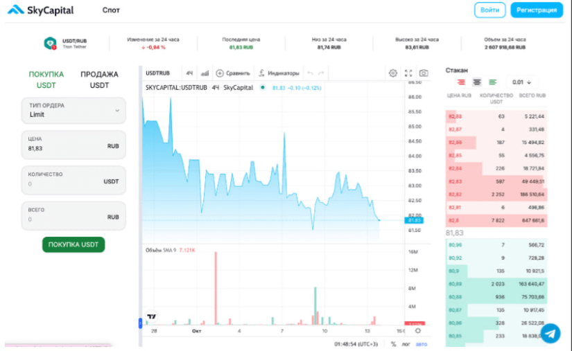This screenshot has width=572, height=351.
Task: Click the USDT/RUB Tron Tether pair icon
Action: pyautogui.click(x=50, y=44)
